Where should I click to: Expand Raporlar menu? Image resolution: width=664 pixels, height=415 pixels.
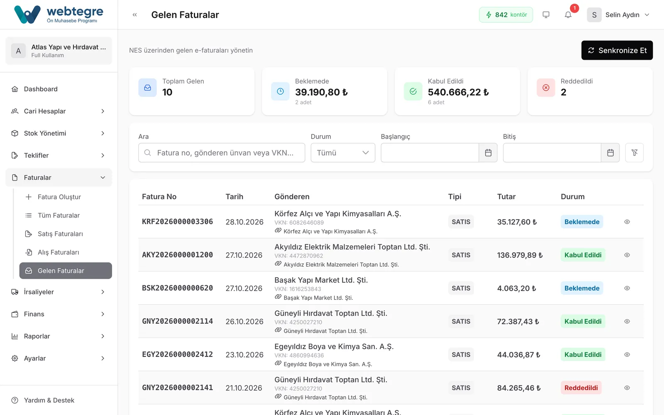tap(59, 336)
